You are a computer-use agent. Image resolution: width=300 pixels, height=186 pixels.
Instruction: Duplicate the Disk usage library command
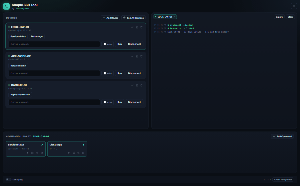(78, 153)
